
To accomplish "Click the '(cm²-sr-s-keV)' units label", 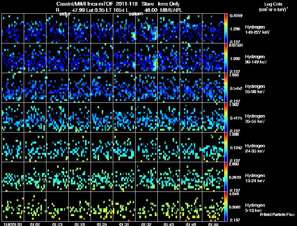I will tap(273, 10).
